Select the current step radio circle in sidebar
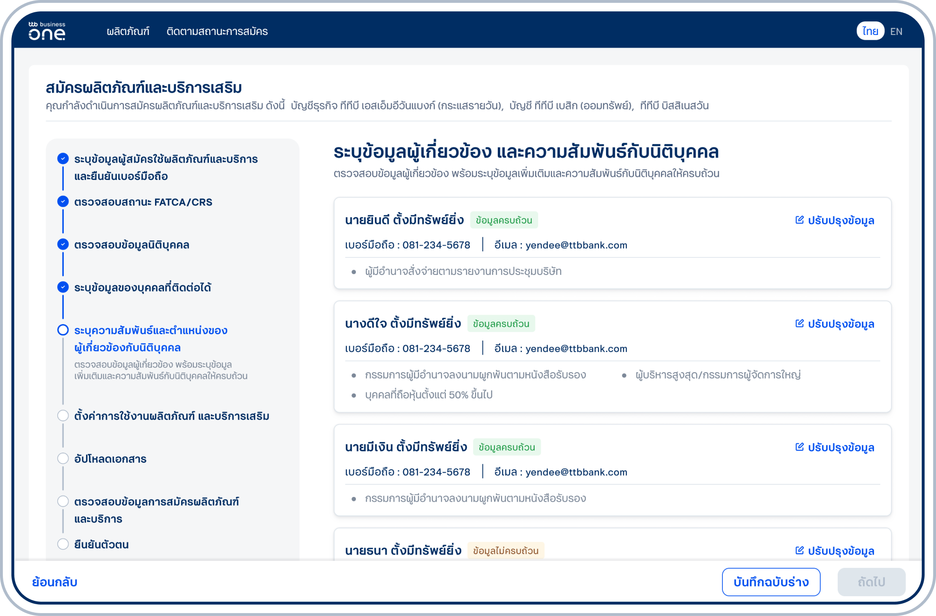The width and height of the screenshot is (936, 616). (63, 330)
